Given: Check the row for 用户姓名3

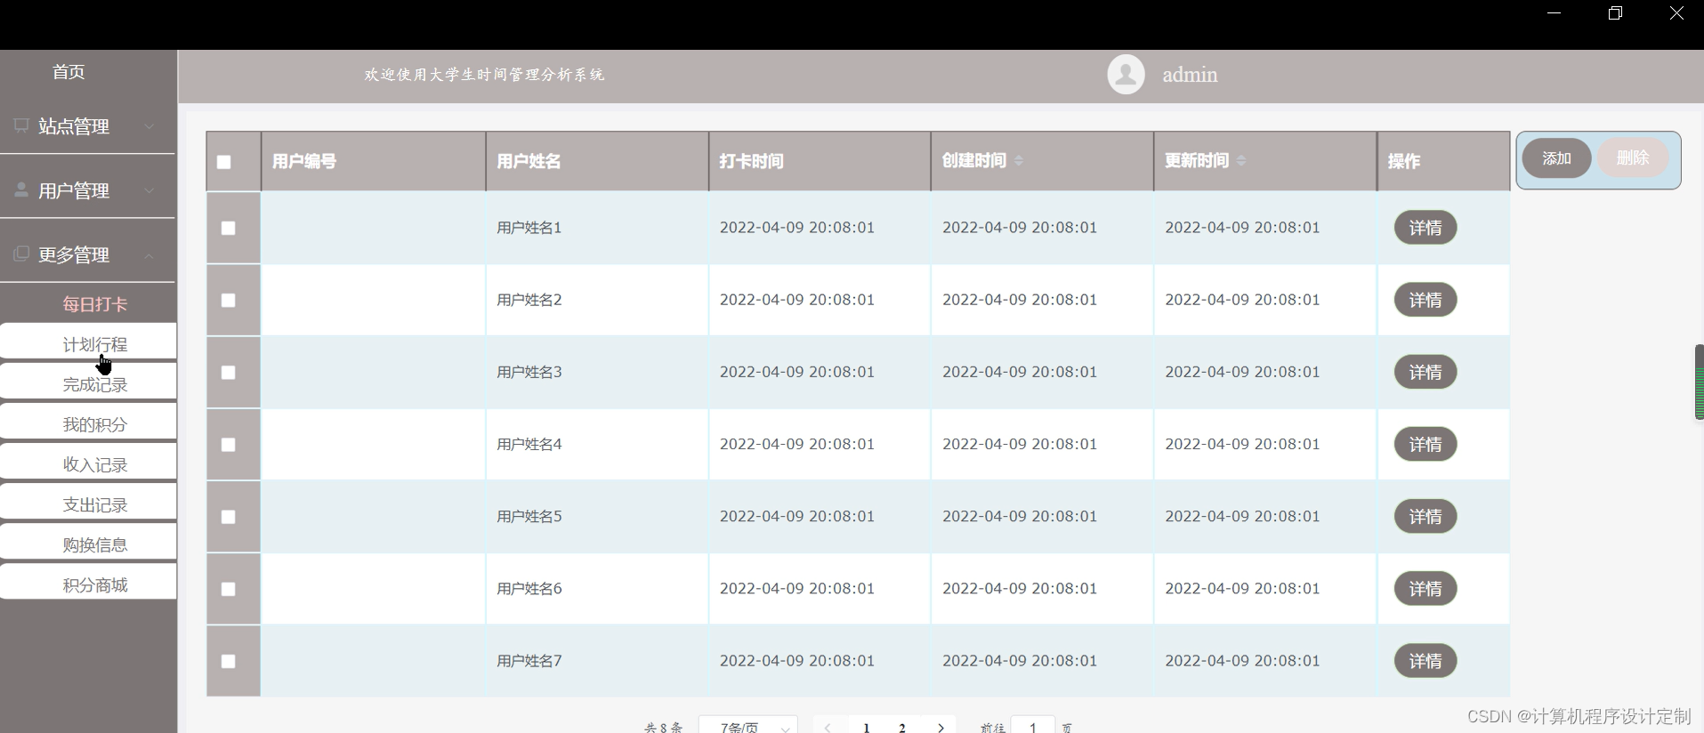Looking at the screenshot, I should point(229,373).
